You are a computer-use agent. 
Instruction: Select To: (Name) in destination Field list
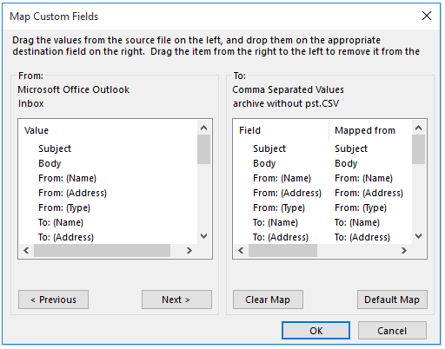click(276, 222)
